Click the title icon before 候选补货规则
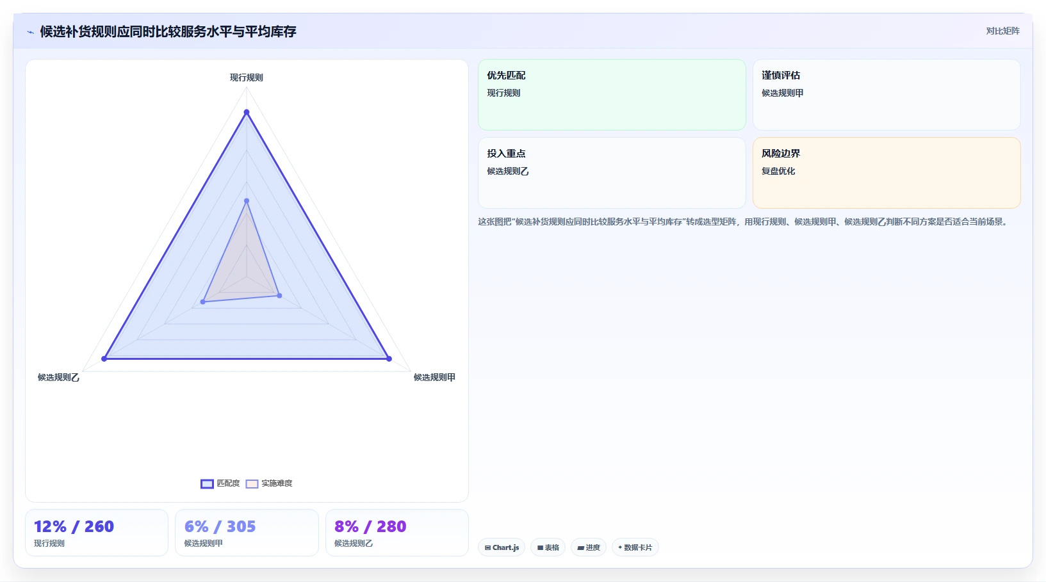Viewport: 1046px width, 582px height. point(30,32)
